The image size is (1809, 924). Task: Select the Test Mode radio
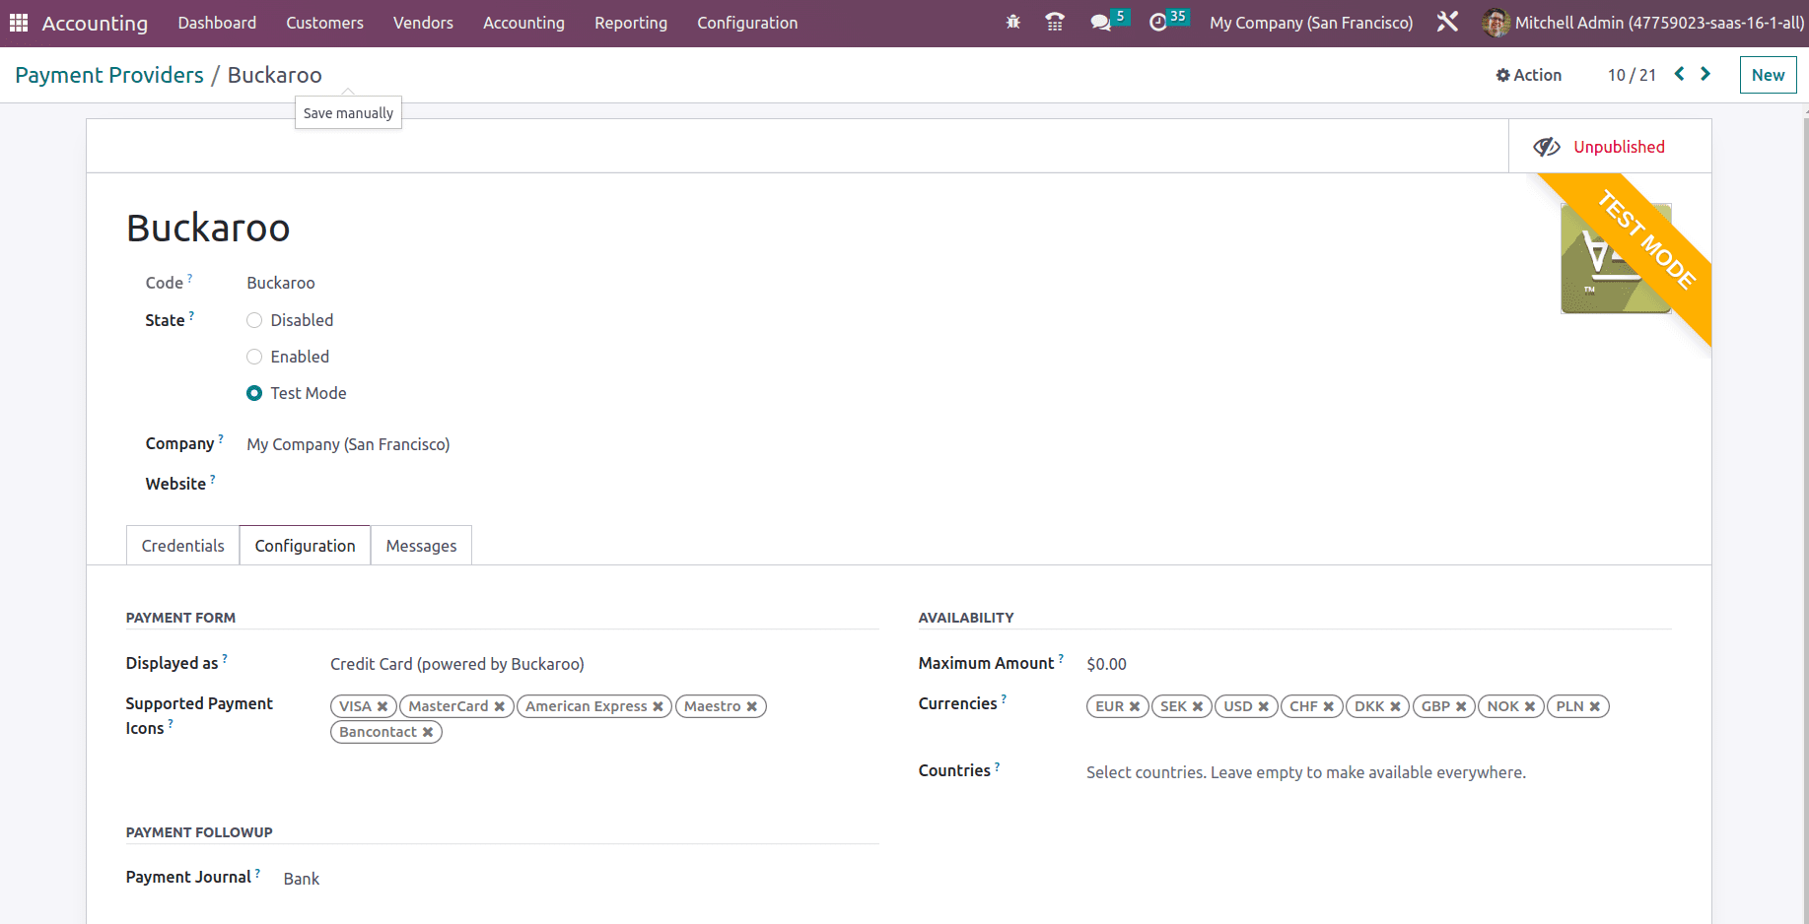254,393
